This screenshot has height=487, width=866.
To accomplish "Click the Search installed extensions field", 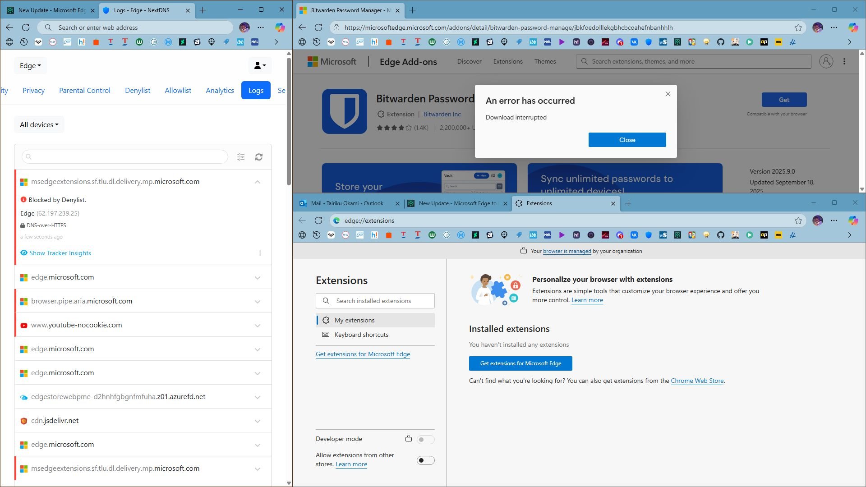I will click(x=375, y=301).
